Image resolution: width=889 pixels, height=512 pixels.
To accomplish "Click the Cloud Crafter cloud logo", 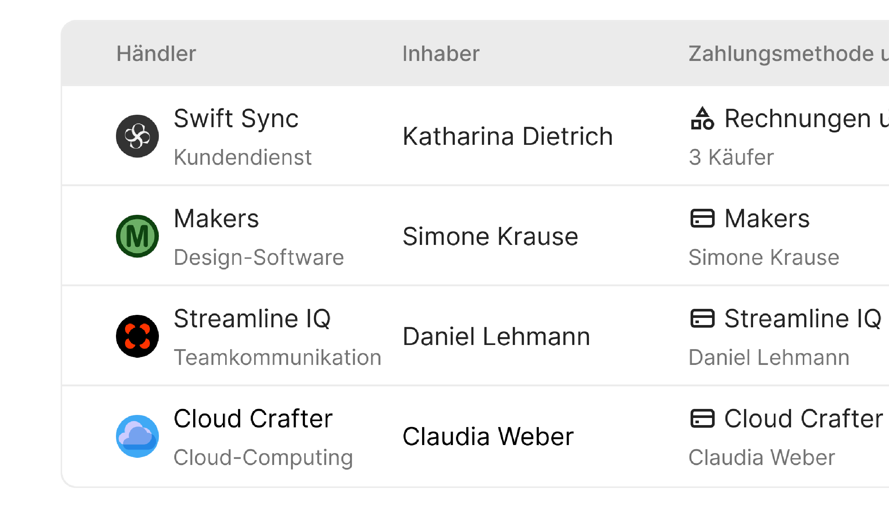I will coord(137,436).
